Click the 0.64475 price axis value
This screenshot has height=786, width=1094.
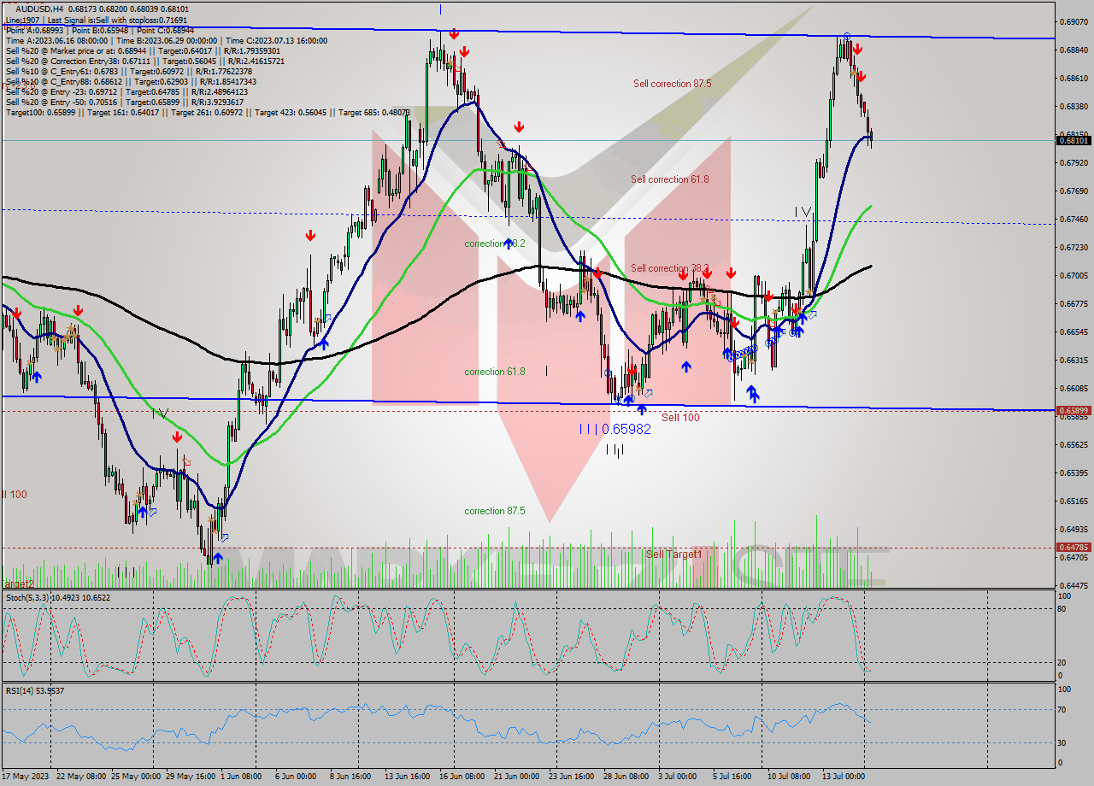(x=1073, y=585)
